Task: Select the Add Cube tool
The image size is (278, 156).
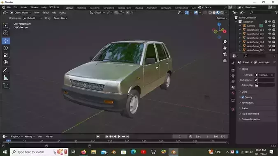Action: [x=6, y=86]
